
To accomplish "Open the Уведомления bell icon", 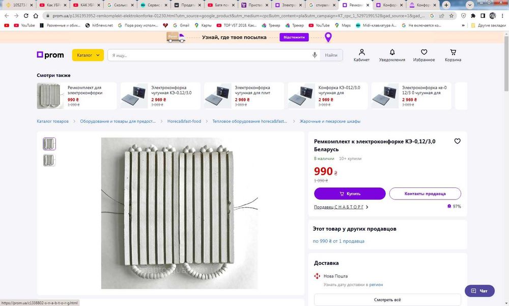I will click(392, 55).
